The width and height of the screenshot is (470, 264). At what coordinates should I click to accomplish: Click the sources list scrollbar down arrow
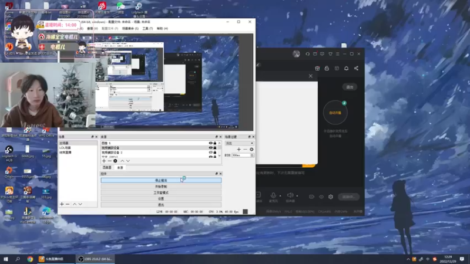tap(219, 155)
